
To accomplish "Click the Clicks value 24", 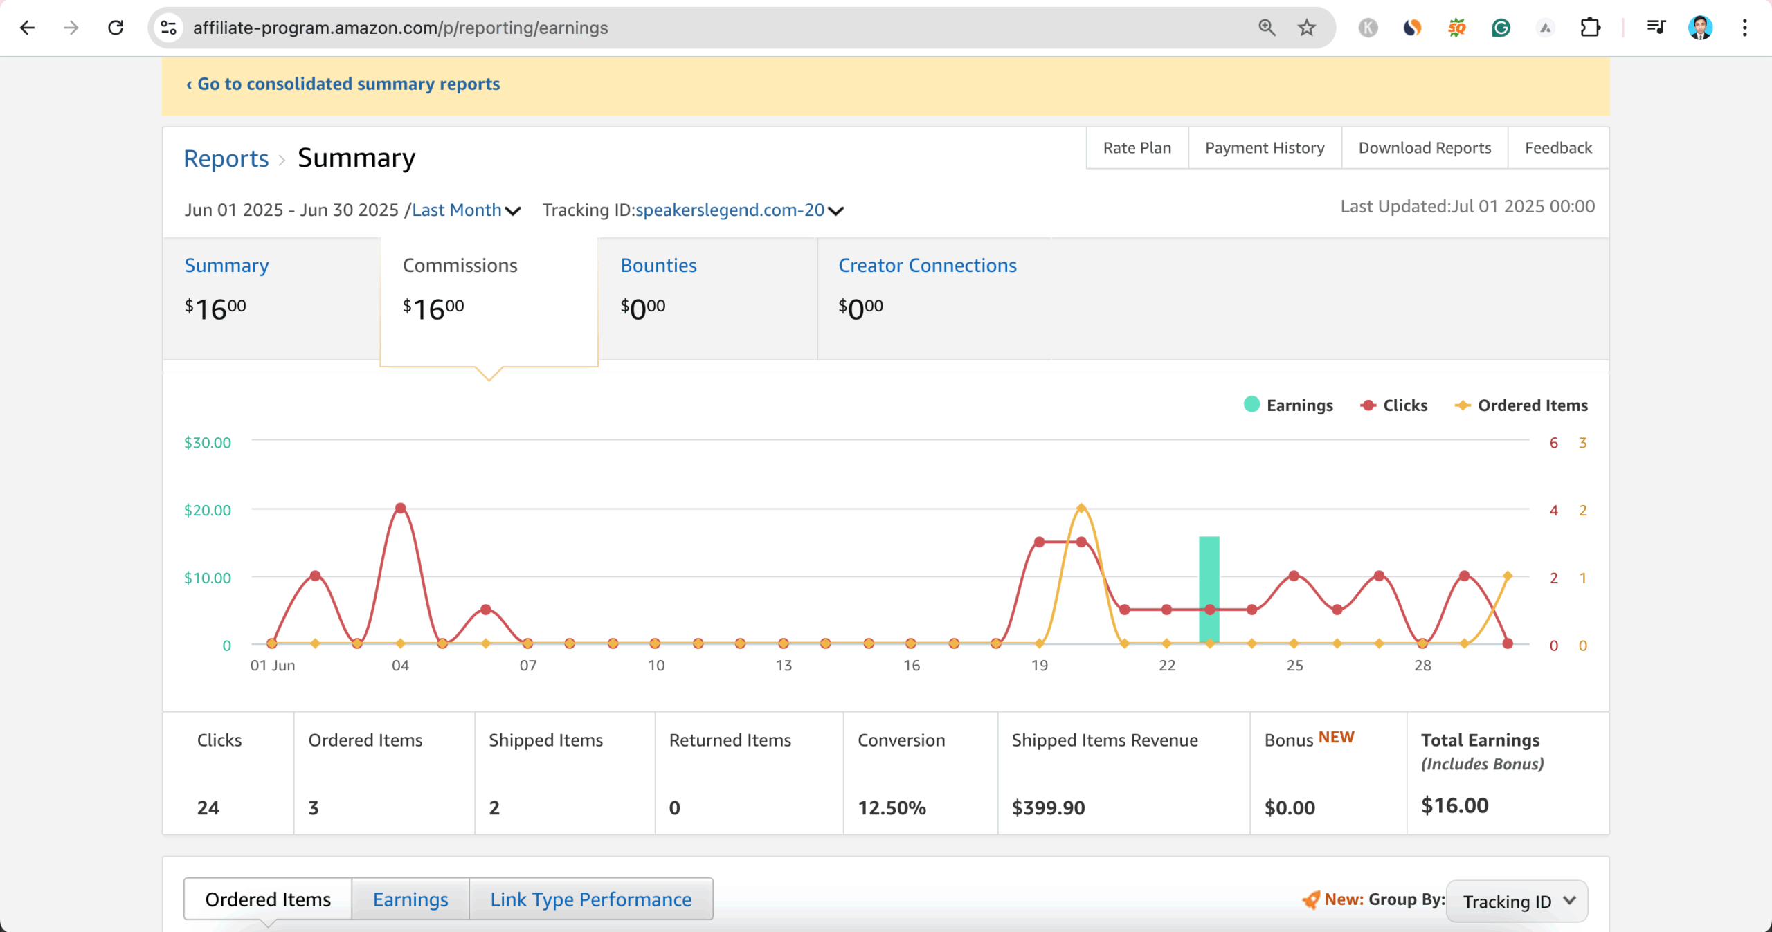I will tap(208, 807).
